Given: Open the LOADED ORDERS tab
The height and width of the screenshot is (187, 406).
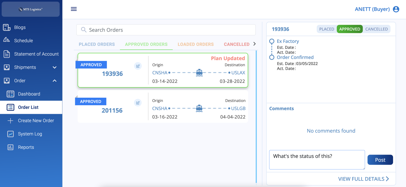Looking at the screenshot, I should pos(196,44).
